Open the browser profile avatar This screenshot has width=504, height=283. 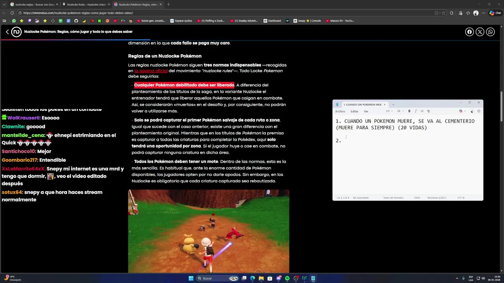coord(476,13)
